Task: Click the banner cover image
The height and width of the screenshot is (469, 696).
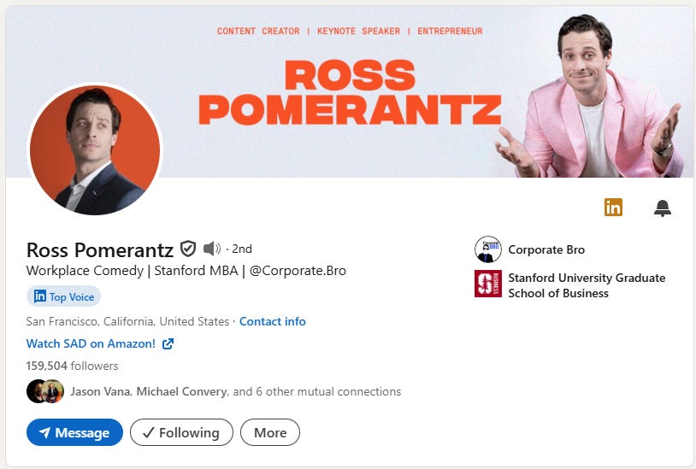Action: [350, 91]
